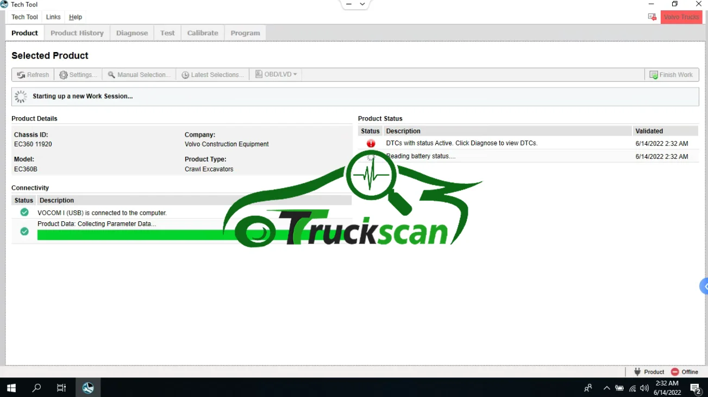This screenshot has width=708, height=397.
Task: Click the Status header in Product Status table
Action: 370,131
